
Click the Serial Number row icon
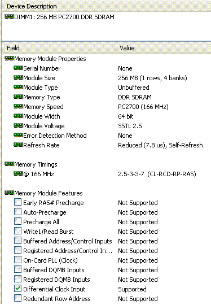[18, 68]
